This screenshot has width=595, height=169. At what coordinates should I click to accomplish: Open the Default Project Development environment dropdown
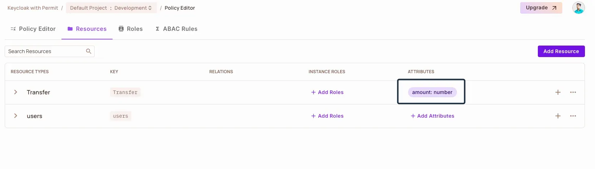111,8
